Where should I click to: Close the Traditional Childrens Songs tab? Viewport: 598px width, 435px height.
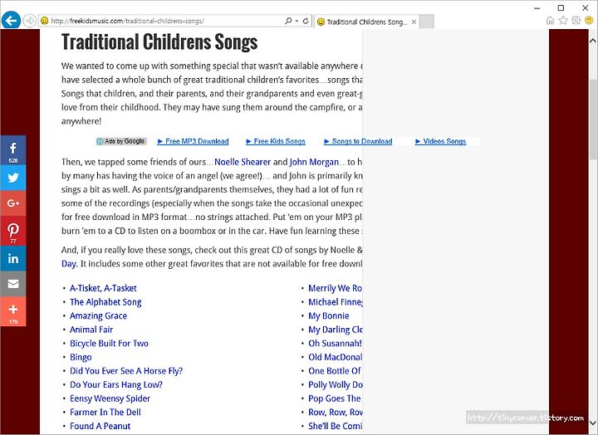coord(414,22)
